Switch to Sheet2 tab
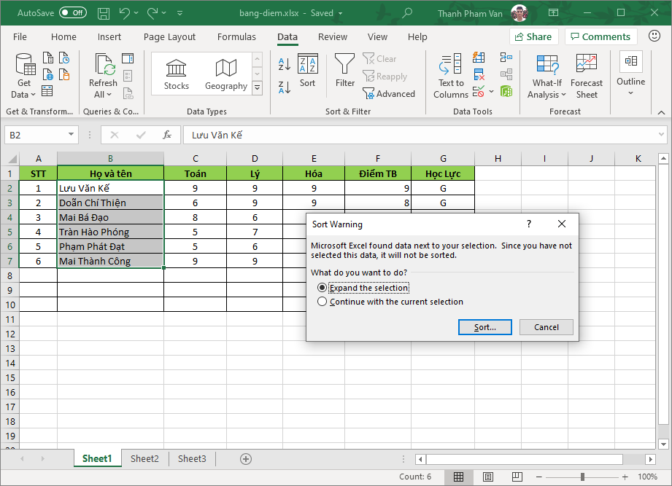 click(x=144, y=458)
